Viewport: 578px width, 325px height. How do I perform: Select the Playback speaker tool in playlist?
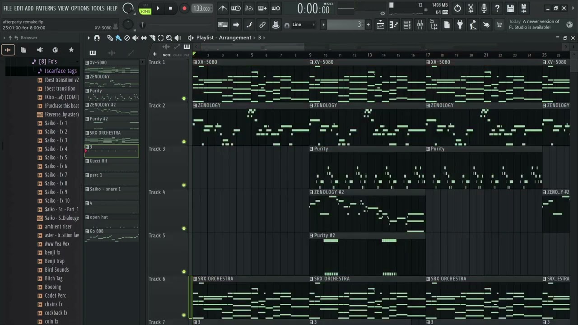(x=177, y=38)
